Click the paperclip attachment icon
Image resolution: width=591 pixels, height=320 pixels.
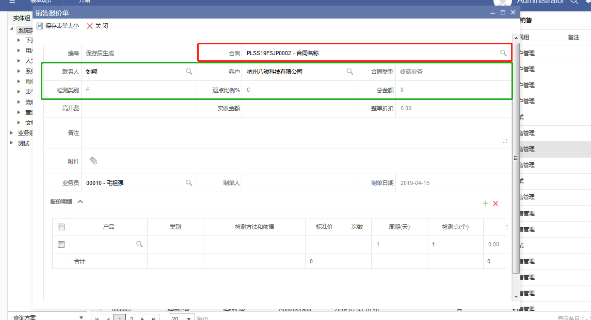pyautogui.click(x=93, y=161)
